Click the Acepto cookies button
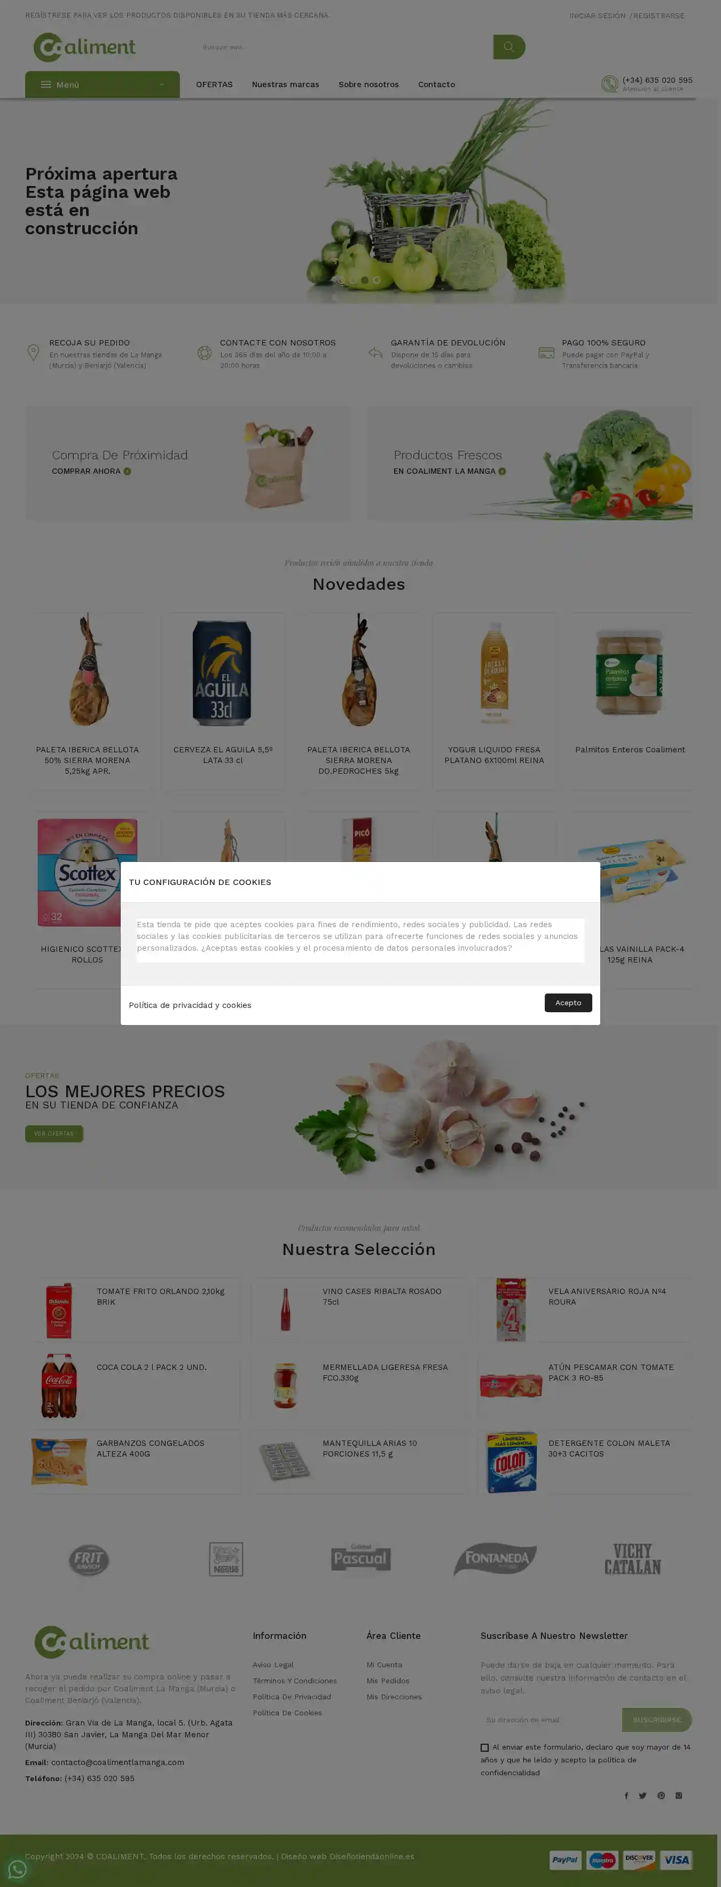The image size is (721, 1887). pos(568,1003)
